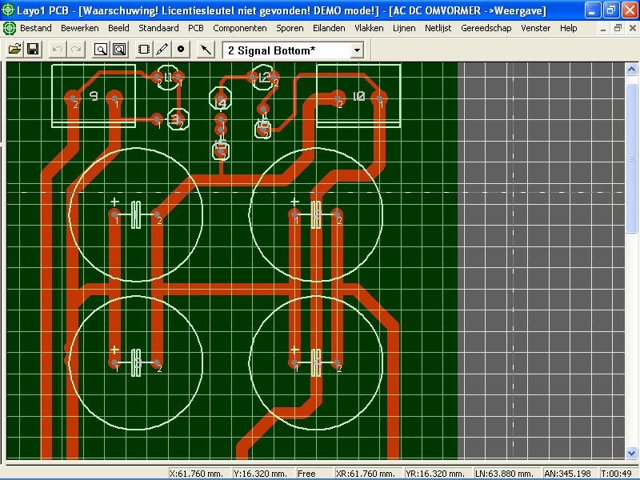Open the Venster menu

coord(535,28)
